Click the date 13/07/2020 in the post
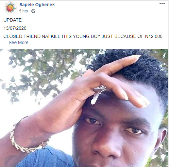169x167 pixels. [15, 28]
